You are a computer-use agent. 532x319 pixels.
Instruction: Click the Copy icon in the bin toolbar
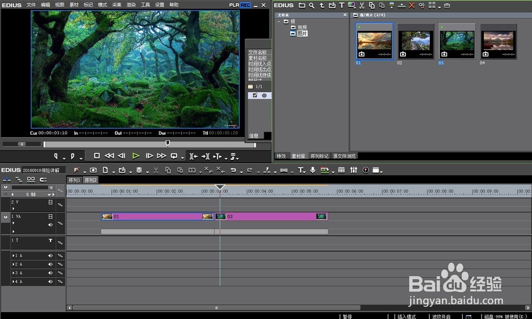[x=372, y=5]
